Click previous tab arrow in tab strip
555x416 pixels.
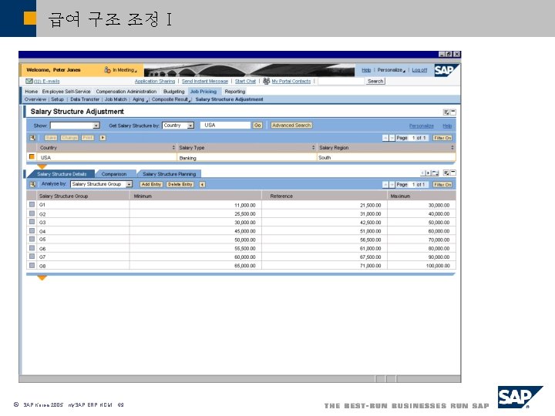coord(423,173)
